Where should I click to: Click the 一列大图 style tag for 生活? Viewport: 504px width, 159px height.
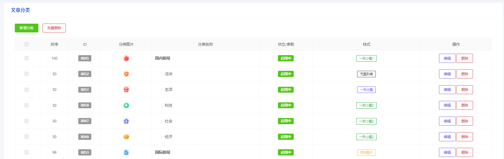366,90
